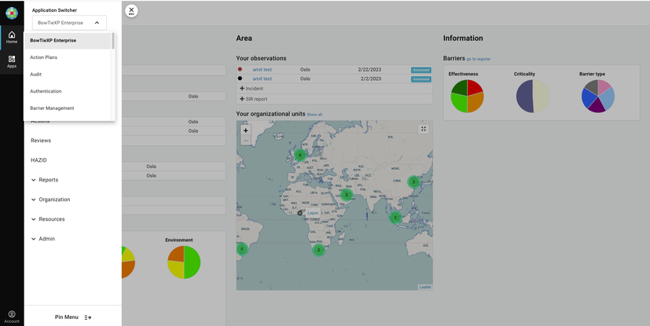Click the 'go to register' link

pos(479,59)
